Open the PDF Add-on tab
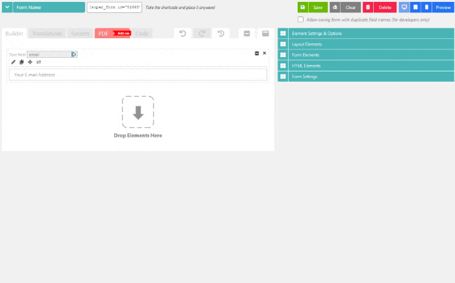 pos(112,33)
